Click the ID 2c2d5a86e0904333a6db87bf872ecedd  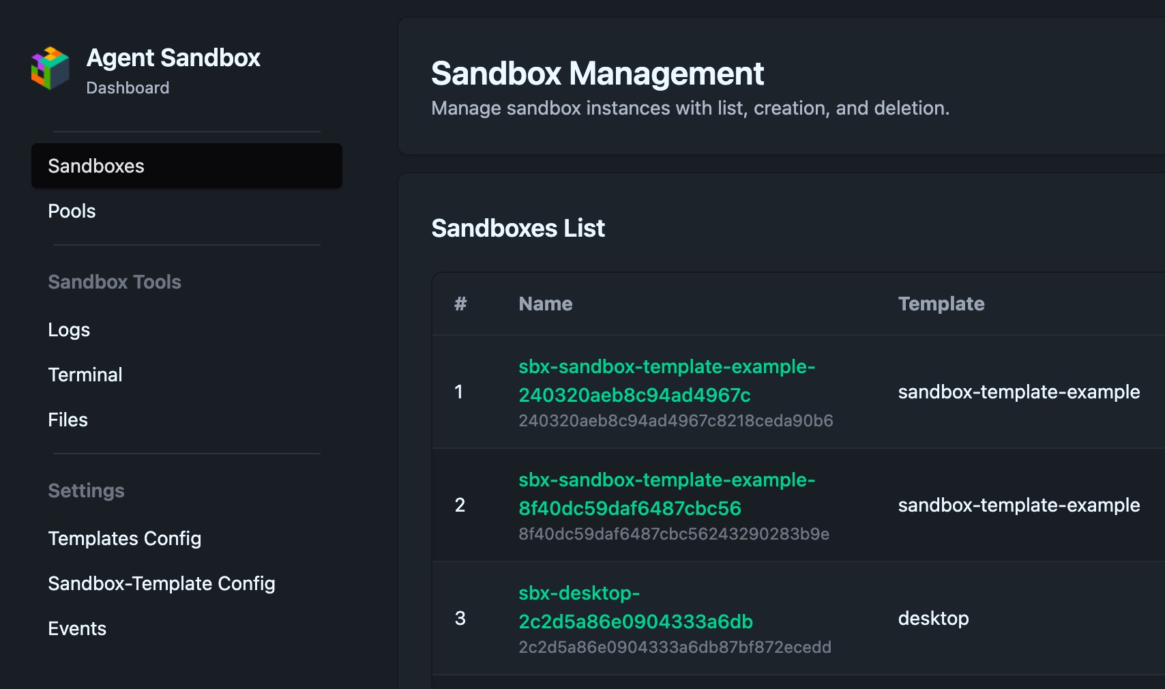675,647
